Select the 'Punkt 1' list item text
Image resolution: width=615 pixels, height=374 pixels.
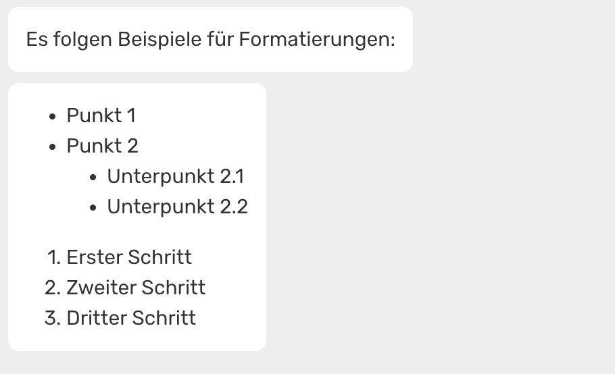click(x=101, y=115)
